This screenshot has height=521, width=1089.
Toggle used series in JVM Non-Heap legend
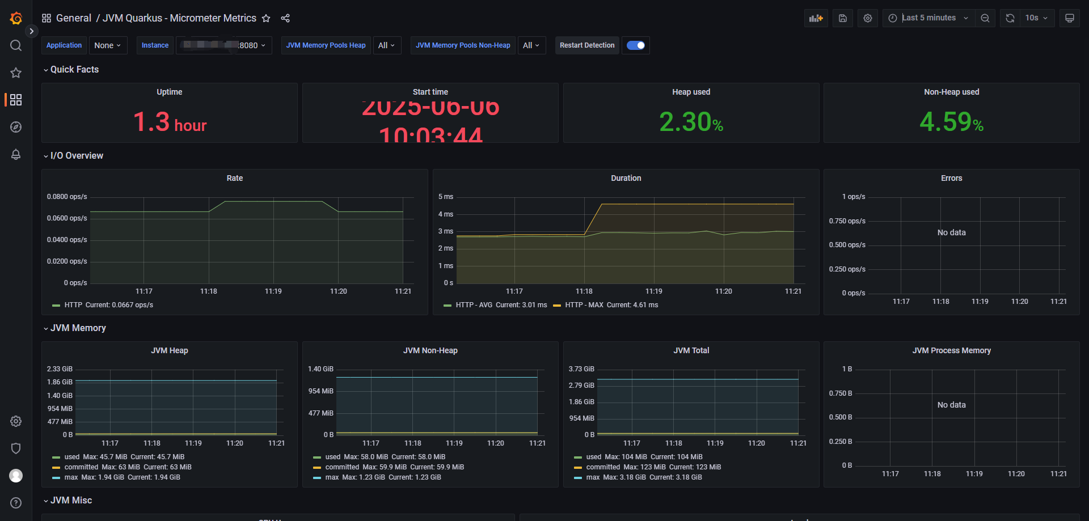(x=333, y=457)
